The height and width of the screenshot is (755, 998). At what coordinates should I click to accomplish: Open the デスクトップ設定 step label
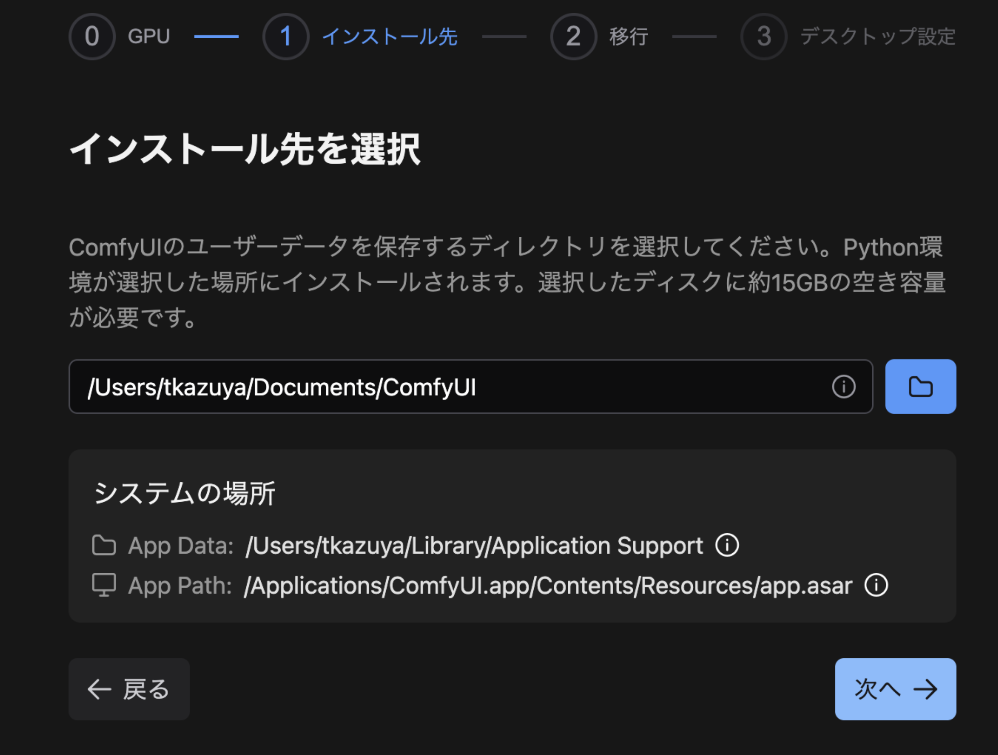(878, 36)
